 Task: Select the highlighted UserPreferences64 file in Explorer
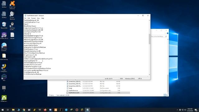tap(98, 93)
